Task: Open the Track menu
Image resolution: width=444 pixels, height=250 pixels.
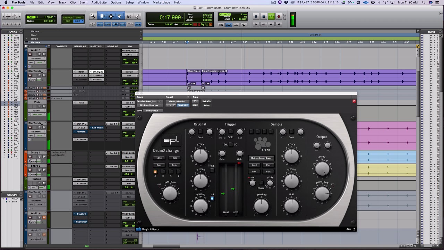Action: pyautogui.click(x=62, y=2)
